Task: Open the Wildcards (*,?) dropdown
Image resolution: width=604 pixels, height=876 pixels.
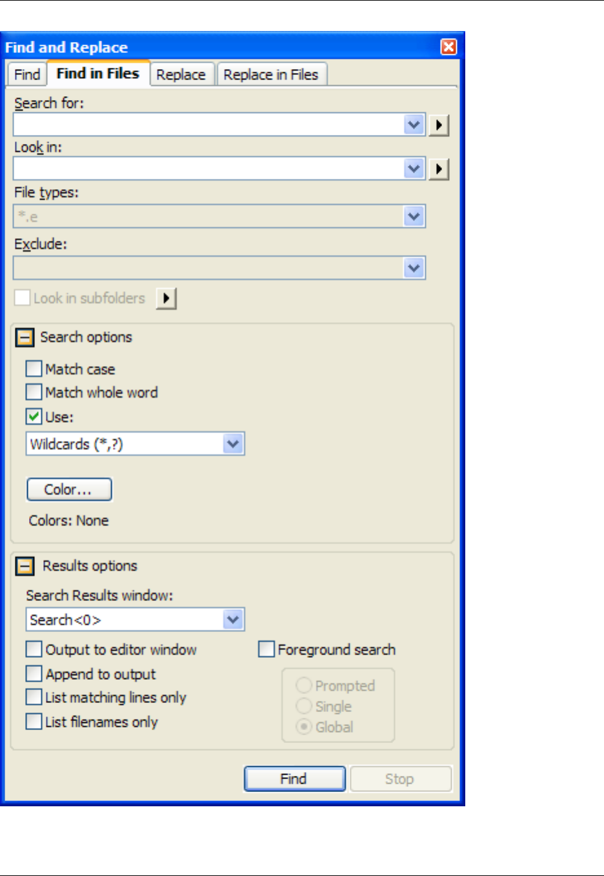Action: [233, 444]
